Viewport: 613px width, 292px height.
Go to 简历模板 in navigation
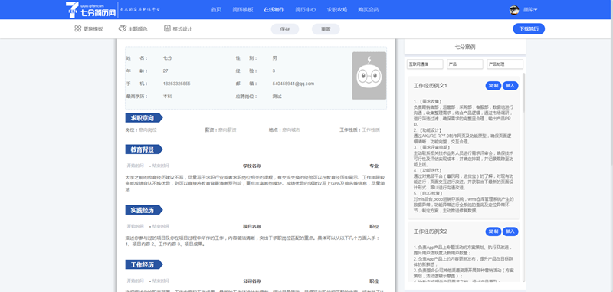click(x=243, y=10)
